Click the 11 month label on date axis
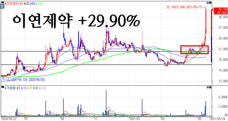Screen dimensions: 228x121 coord(96,119)
